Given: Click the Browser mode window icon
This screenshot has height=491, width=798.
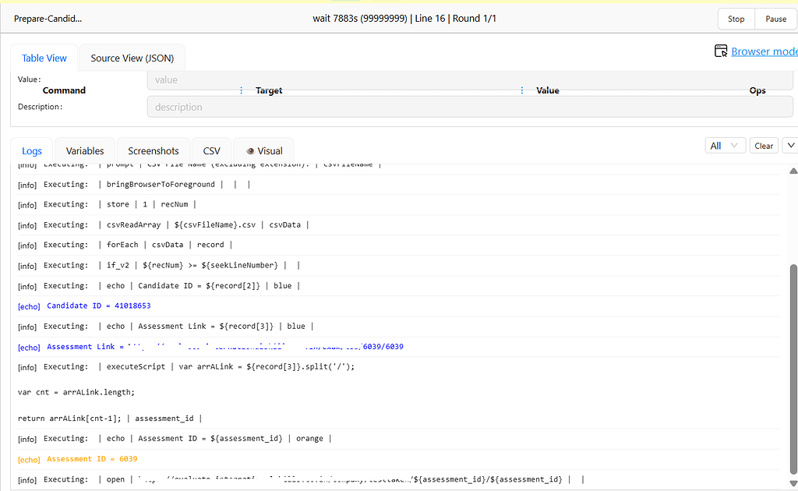Looking at the screenshot, I should coord(721,51).
